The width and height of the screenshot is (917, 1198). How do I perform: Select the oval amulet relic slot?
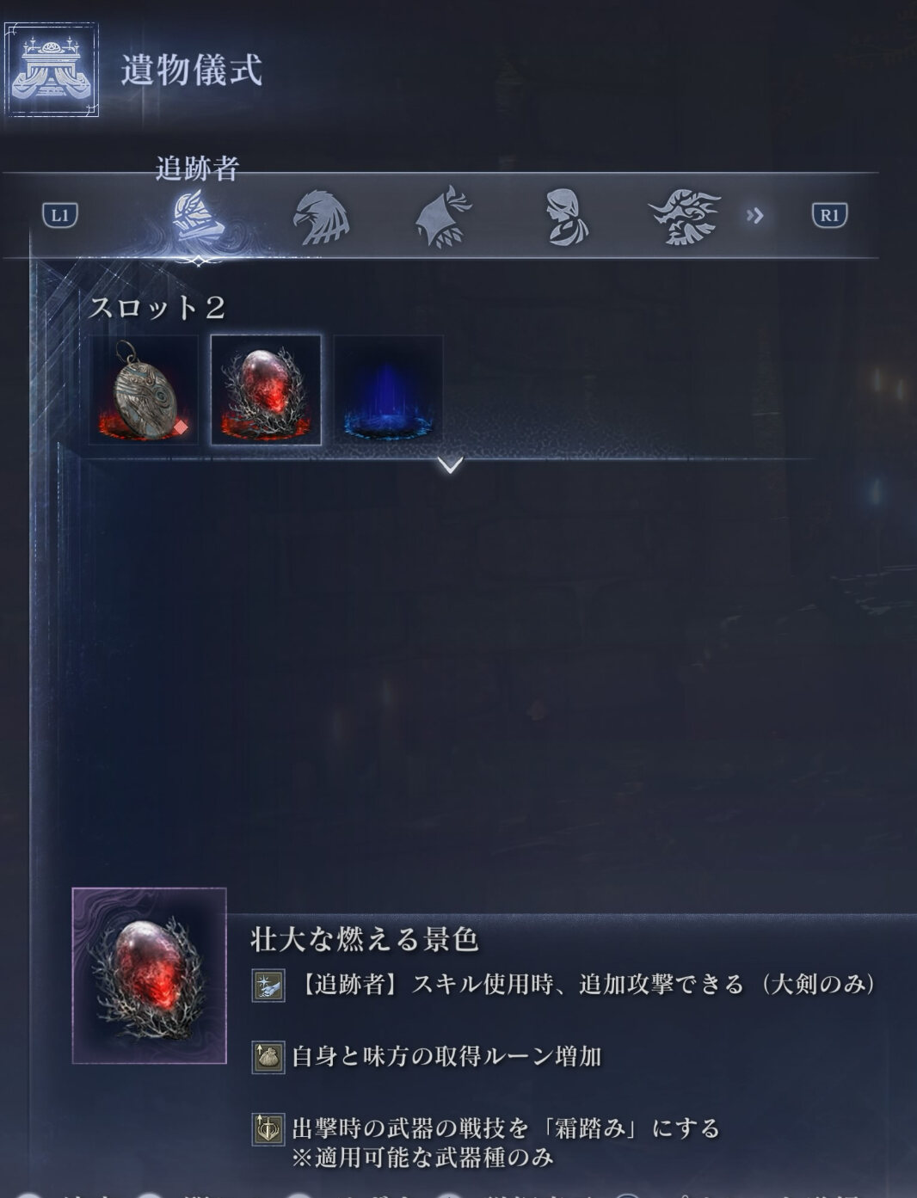tap(144, 390)
